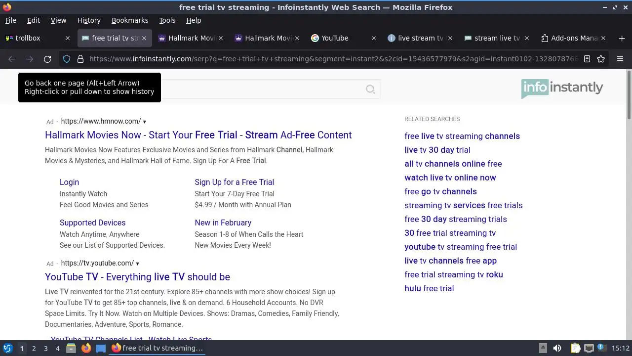This screenshot has width=632, height=356.
Task: Click the page vertical scrollbar thumb
Action: point(629,94)
